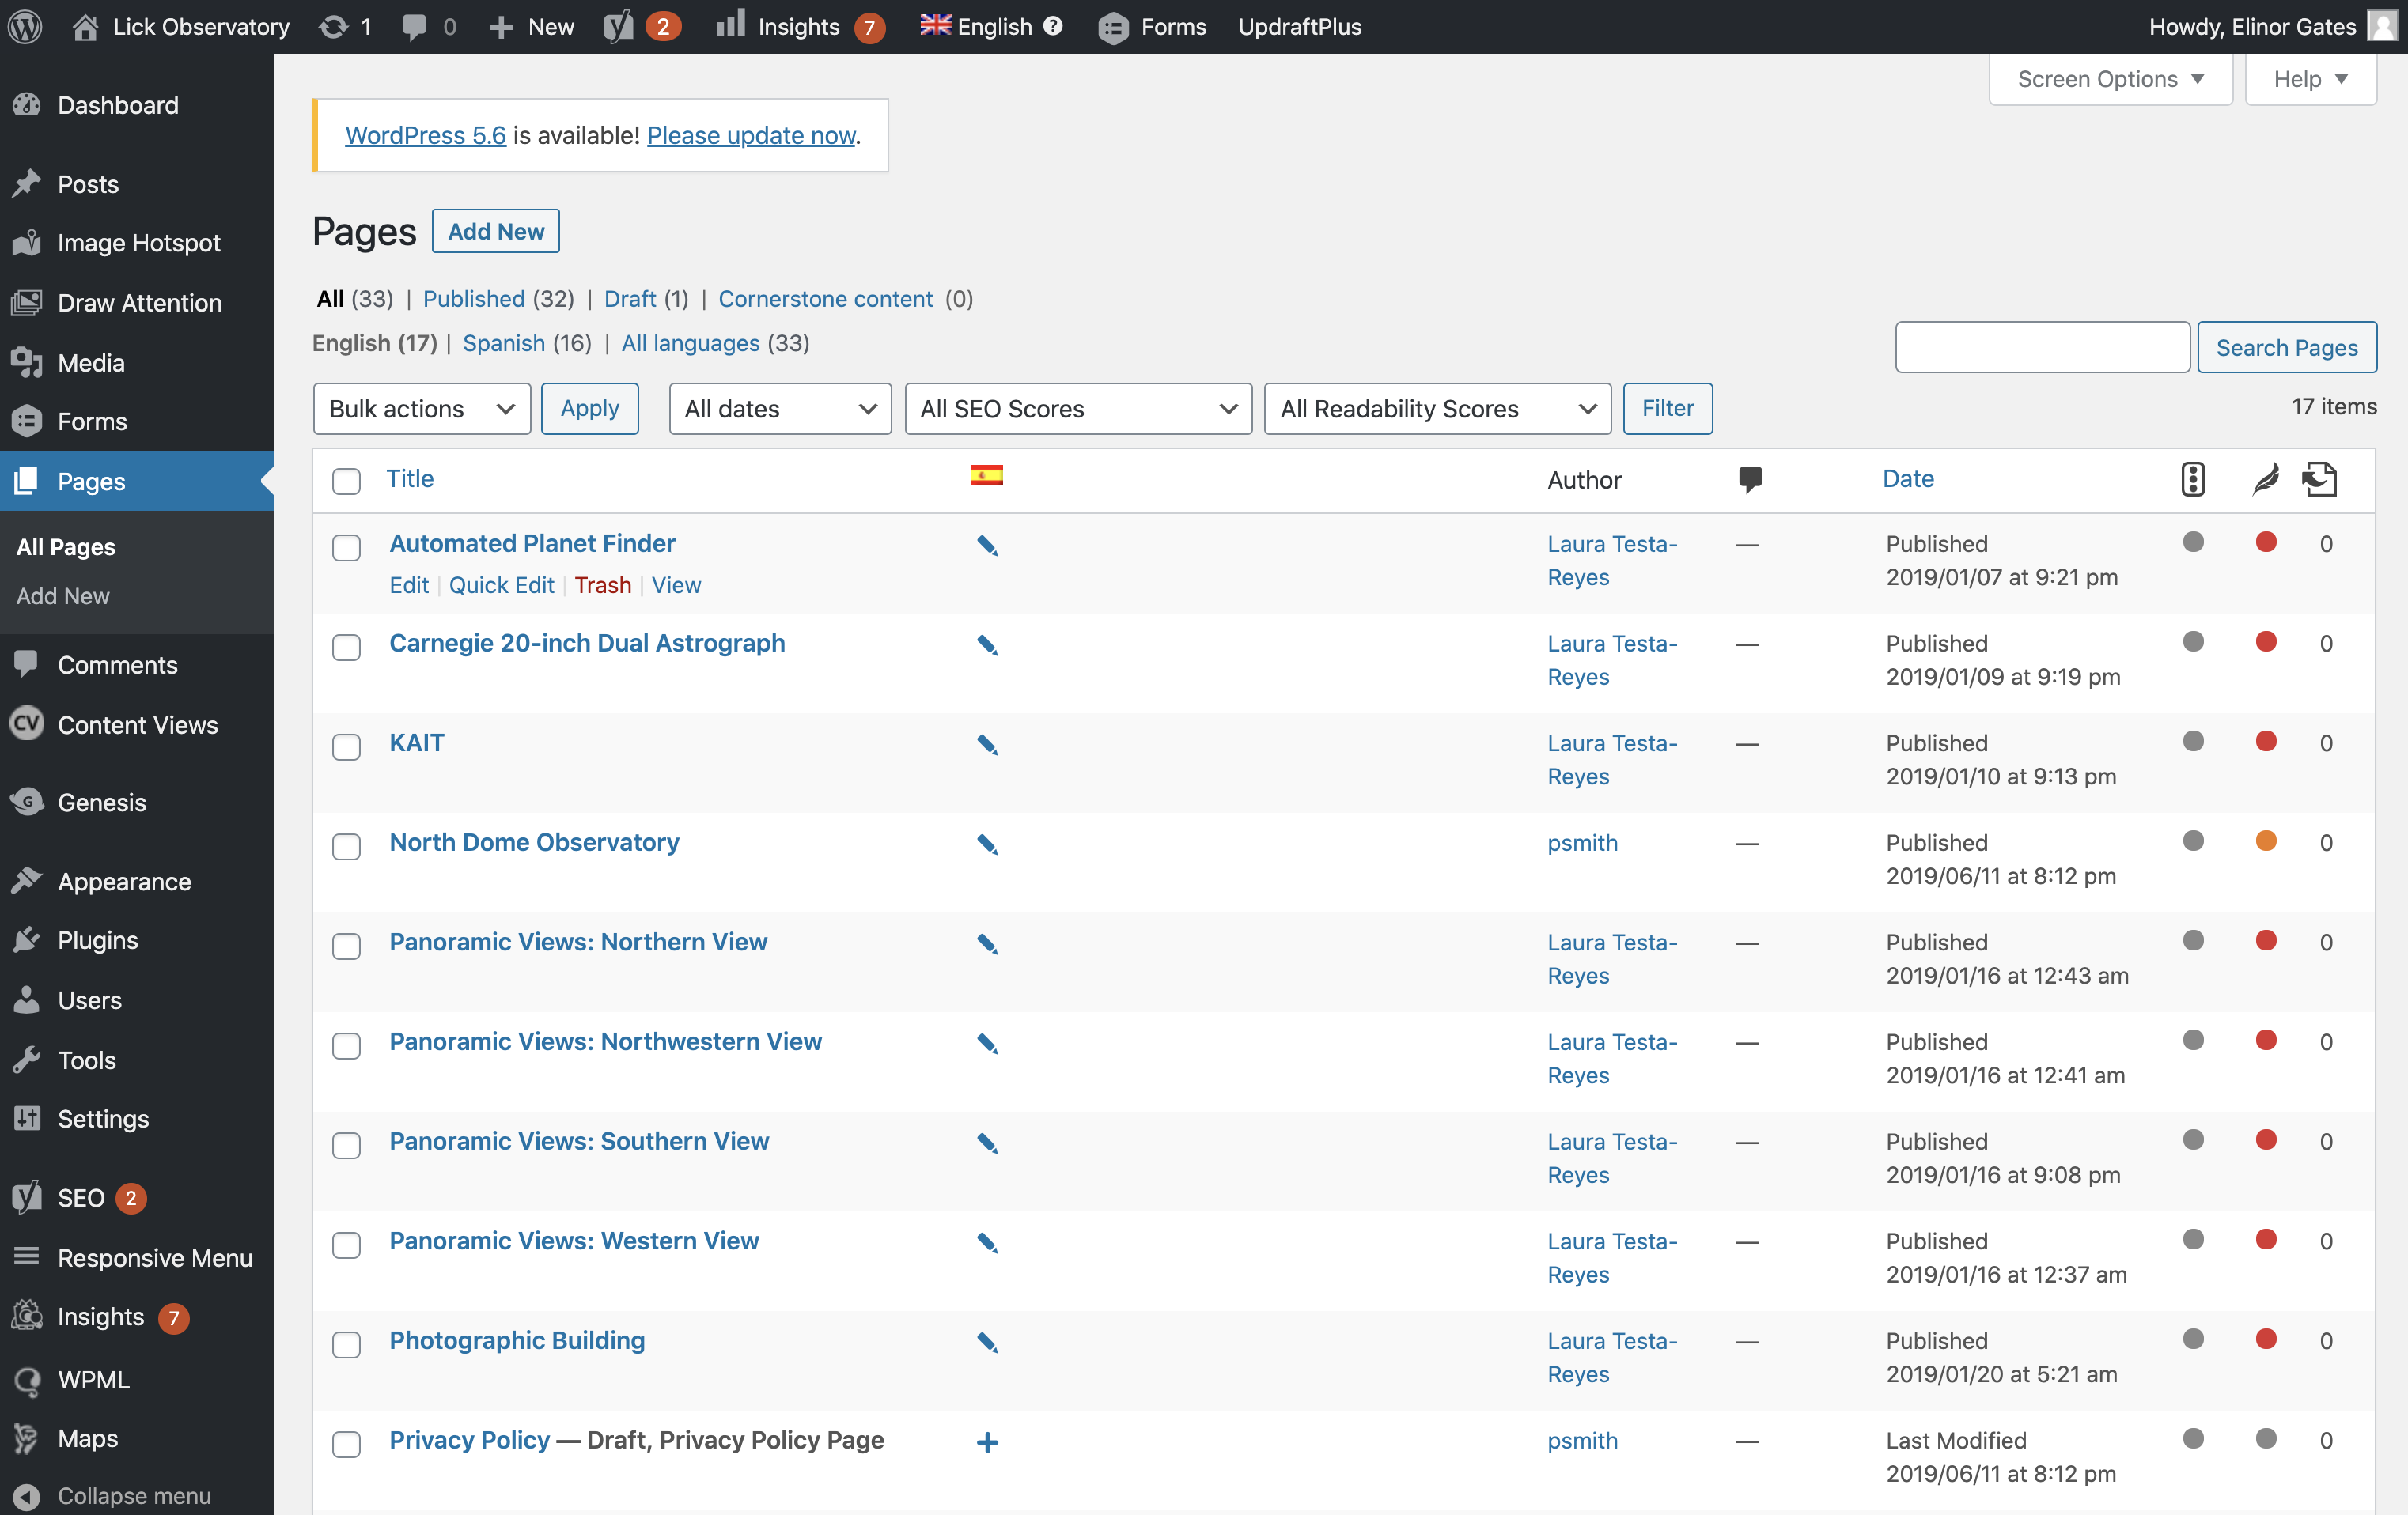The width and height of the screenshot is (2408, 1515).
Task: Check the Carnegie 20-inch Dual Astrograph row
Action: click(x=346, y=648)
